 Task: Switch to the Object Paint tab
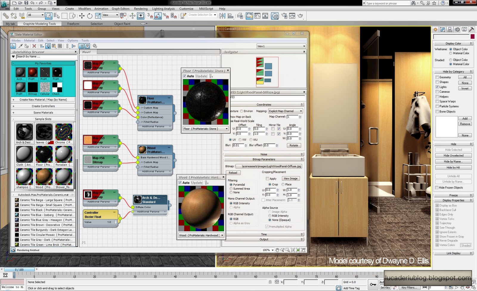(122, 24)
